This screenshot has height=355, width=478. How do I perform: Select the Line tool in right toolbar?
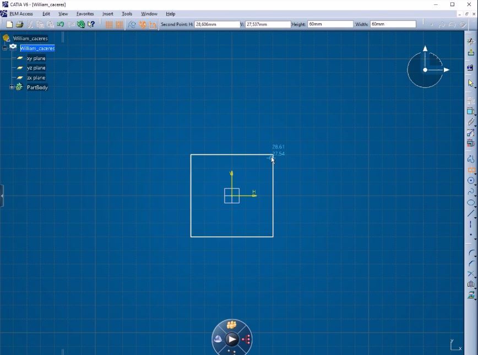tap(471, 213)
